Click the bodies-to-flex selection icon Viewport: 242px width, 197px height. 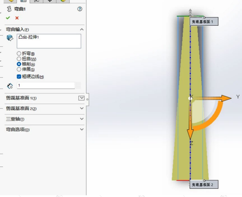10,38
